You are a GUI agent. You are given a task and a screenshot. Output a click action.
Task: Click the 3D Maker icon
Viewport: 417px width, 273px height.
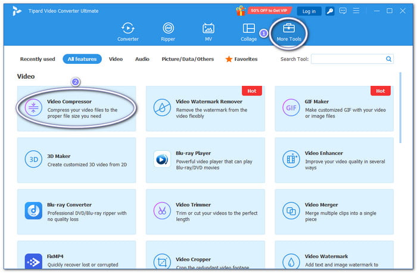click(33, 159)
